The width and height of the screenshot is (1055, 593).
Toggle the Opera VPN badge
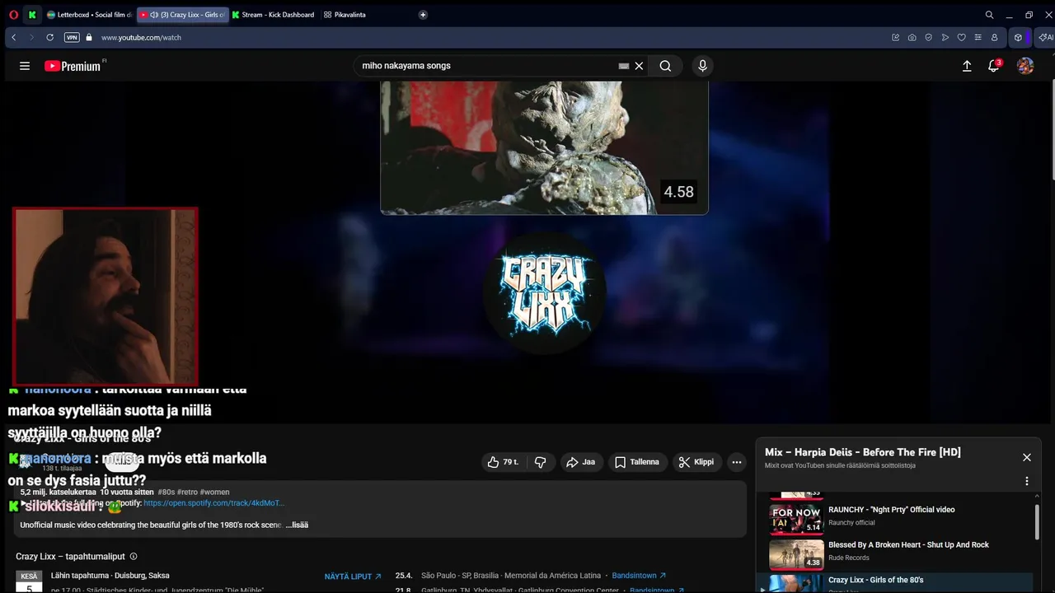point(72,37)
